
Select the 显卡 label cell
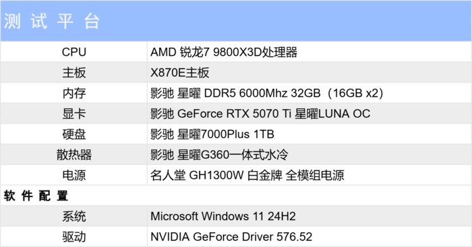[x=73, y=114]
